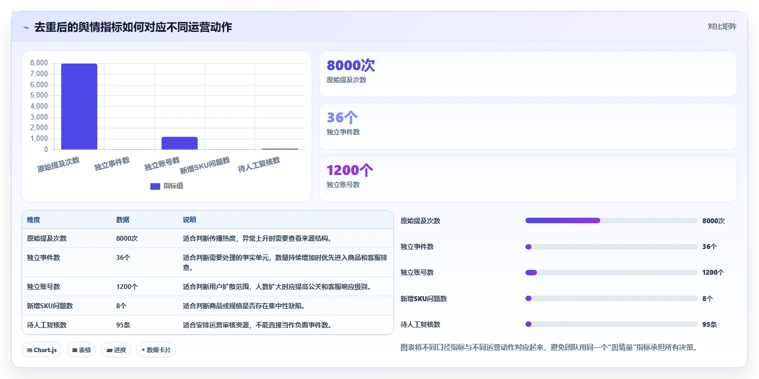Click the 独立事件数 progress bar
The width and height of the screenshot is (759, 379).
point(612,247)
